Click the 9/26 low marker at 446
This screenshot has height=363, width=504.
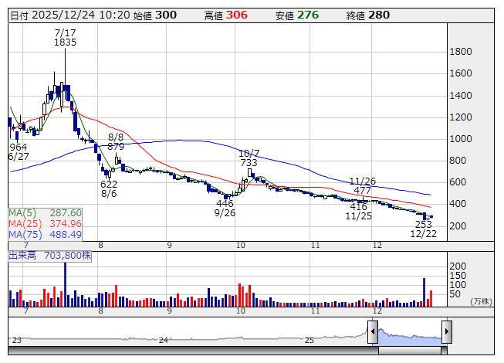[225, 208]
